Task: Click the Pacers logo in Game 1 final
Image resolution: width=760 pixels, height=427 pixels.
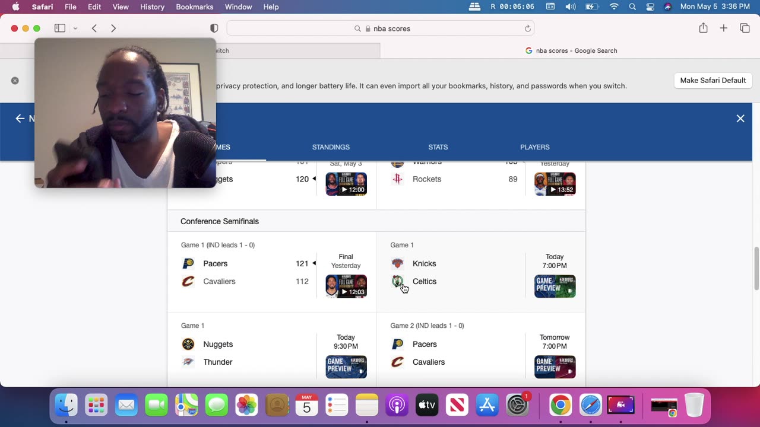Action: [x=188, y=263]
